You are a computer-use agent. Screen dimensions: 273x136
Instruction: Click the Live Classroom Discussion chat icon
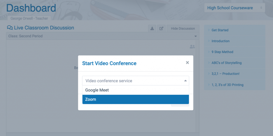point(10,27)
